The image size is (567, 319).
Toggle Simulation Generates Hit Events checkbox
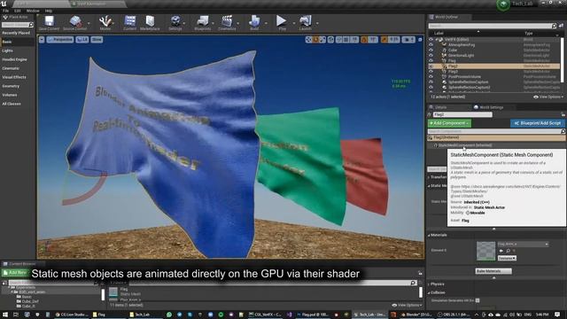[478, 300]
